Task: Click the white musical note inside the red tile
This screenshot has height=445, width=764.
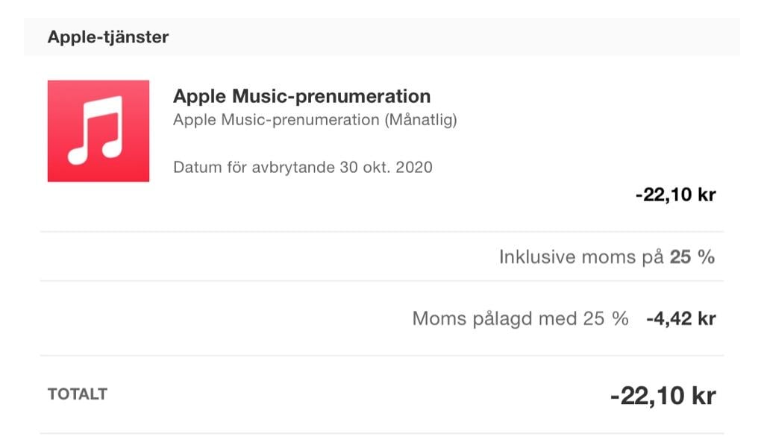Action: pyautogui.click(x=95, y=130)
